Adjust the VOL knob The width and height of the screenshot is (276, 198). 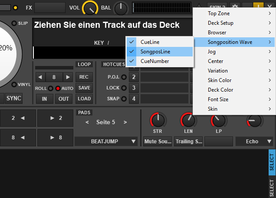click(x=90, y=8)
